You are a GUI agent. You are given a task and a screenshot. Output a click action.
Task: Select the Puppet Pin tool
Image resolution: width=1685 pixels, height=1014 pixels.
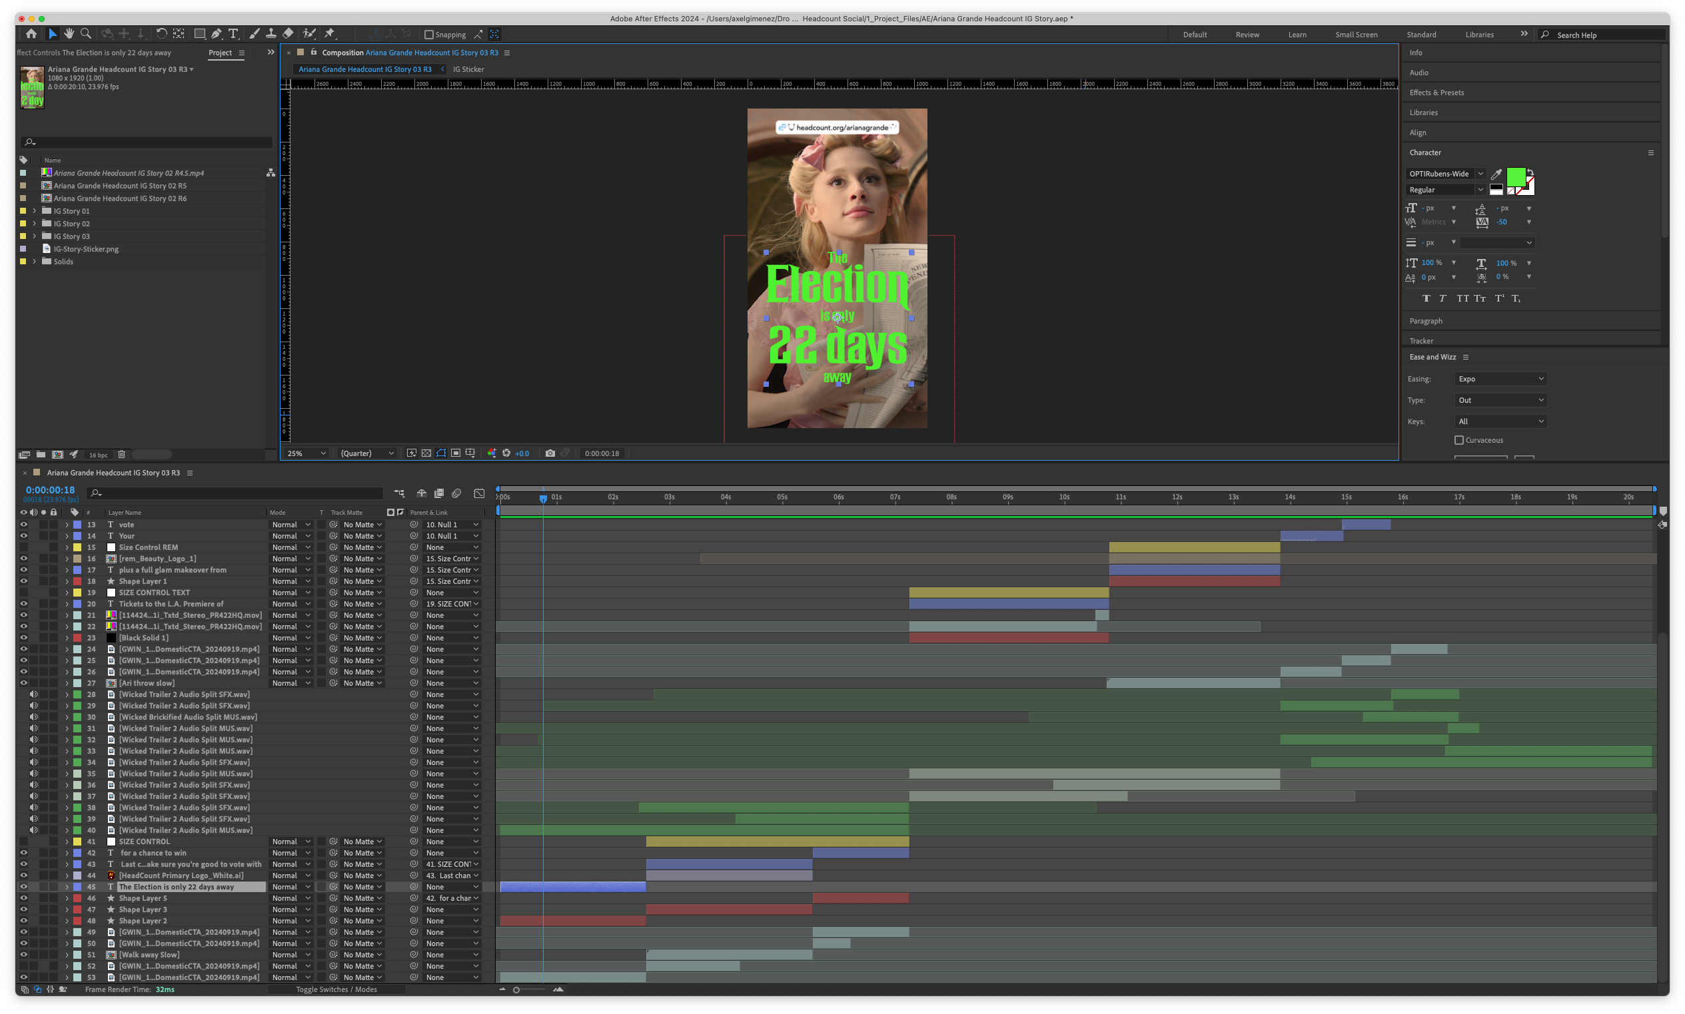pyautogui.click(x=330, y=33)
